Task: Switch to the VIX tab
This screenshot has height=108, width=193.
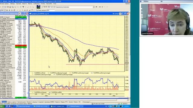Action: point(80,102)
